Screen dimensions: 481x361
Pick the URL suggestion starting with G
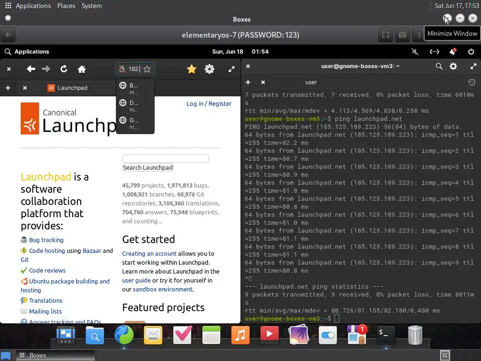click(x=135, y=123)
